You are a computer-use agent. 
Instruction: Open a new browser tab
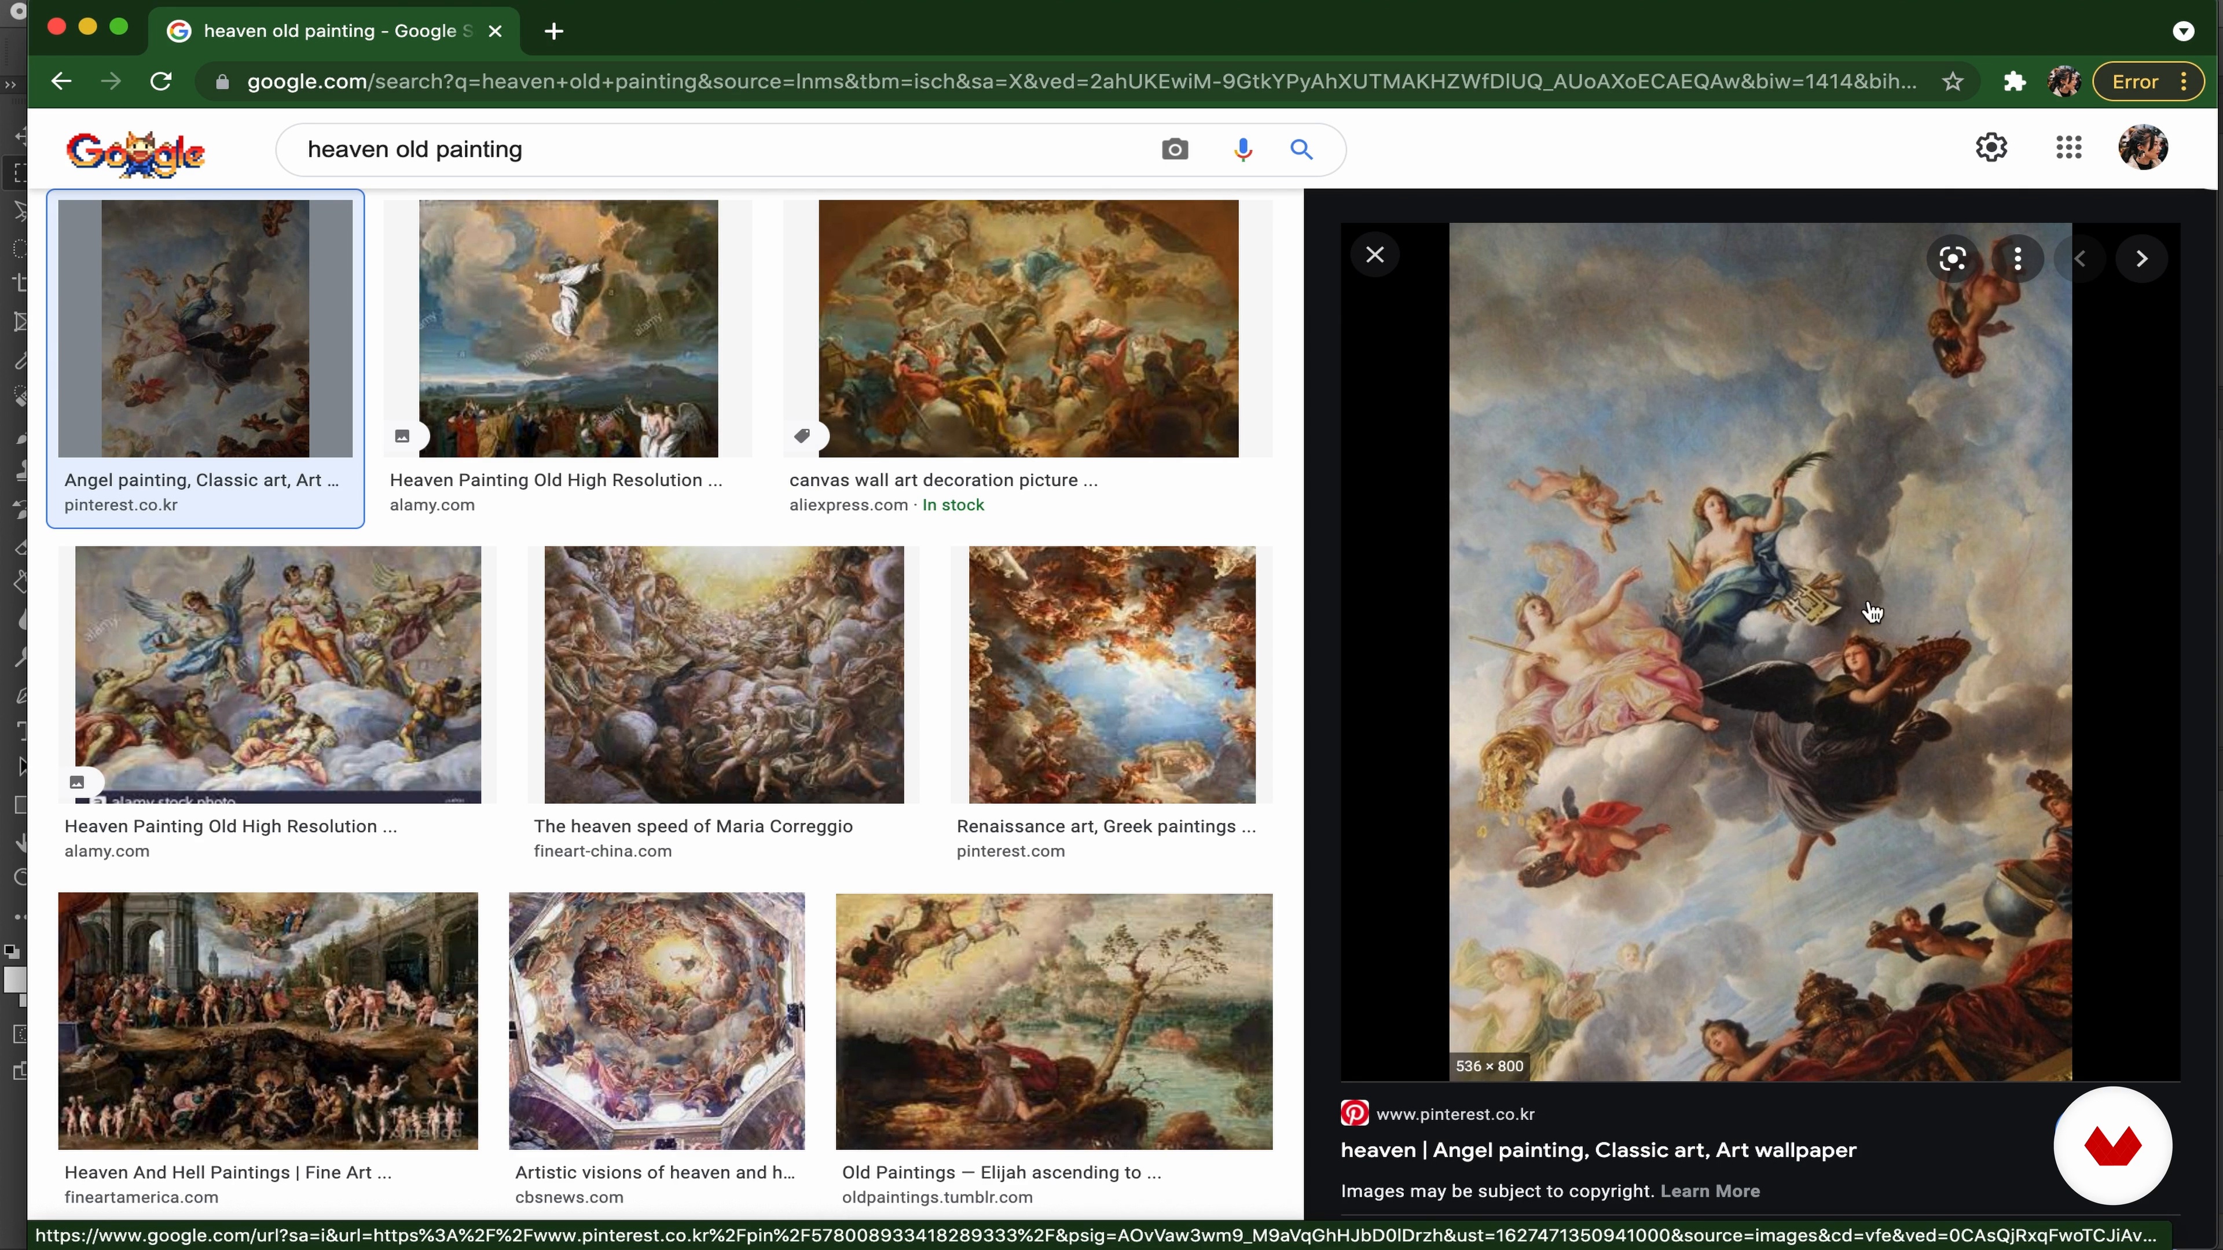coord(554,31)
